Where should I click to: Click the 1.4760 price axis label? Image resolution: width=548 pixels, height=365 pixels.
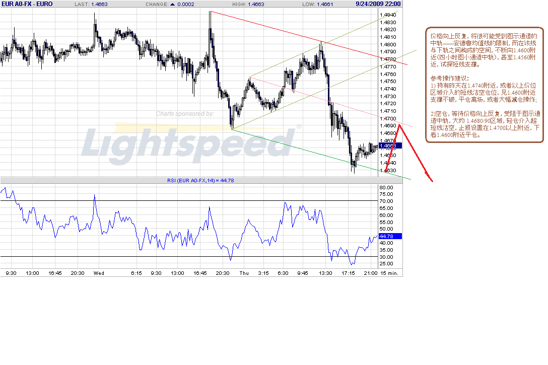(388, 75)
